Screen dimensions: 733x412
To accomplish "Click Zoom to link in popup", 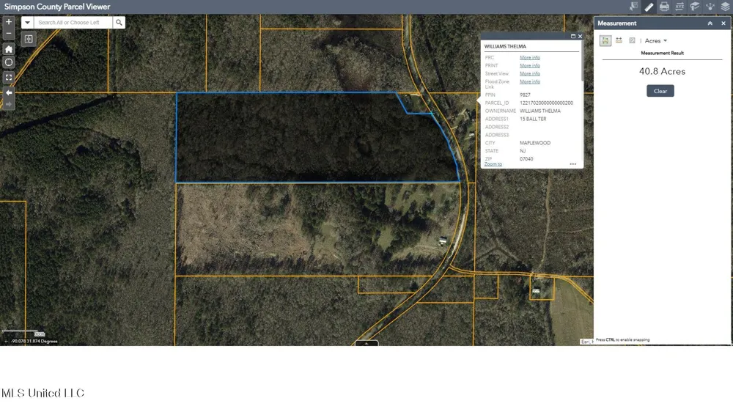I will coord(493,164).
